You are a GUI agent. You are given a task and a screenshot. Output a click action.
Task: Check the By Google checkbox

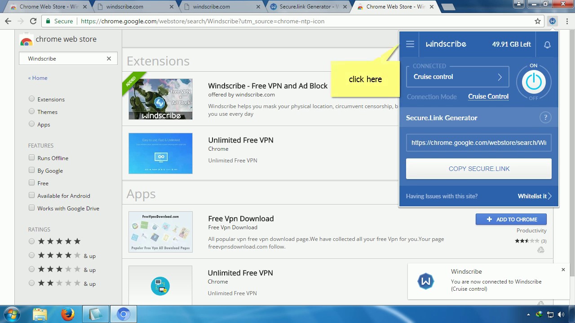click(31, 170)
